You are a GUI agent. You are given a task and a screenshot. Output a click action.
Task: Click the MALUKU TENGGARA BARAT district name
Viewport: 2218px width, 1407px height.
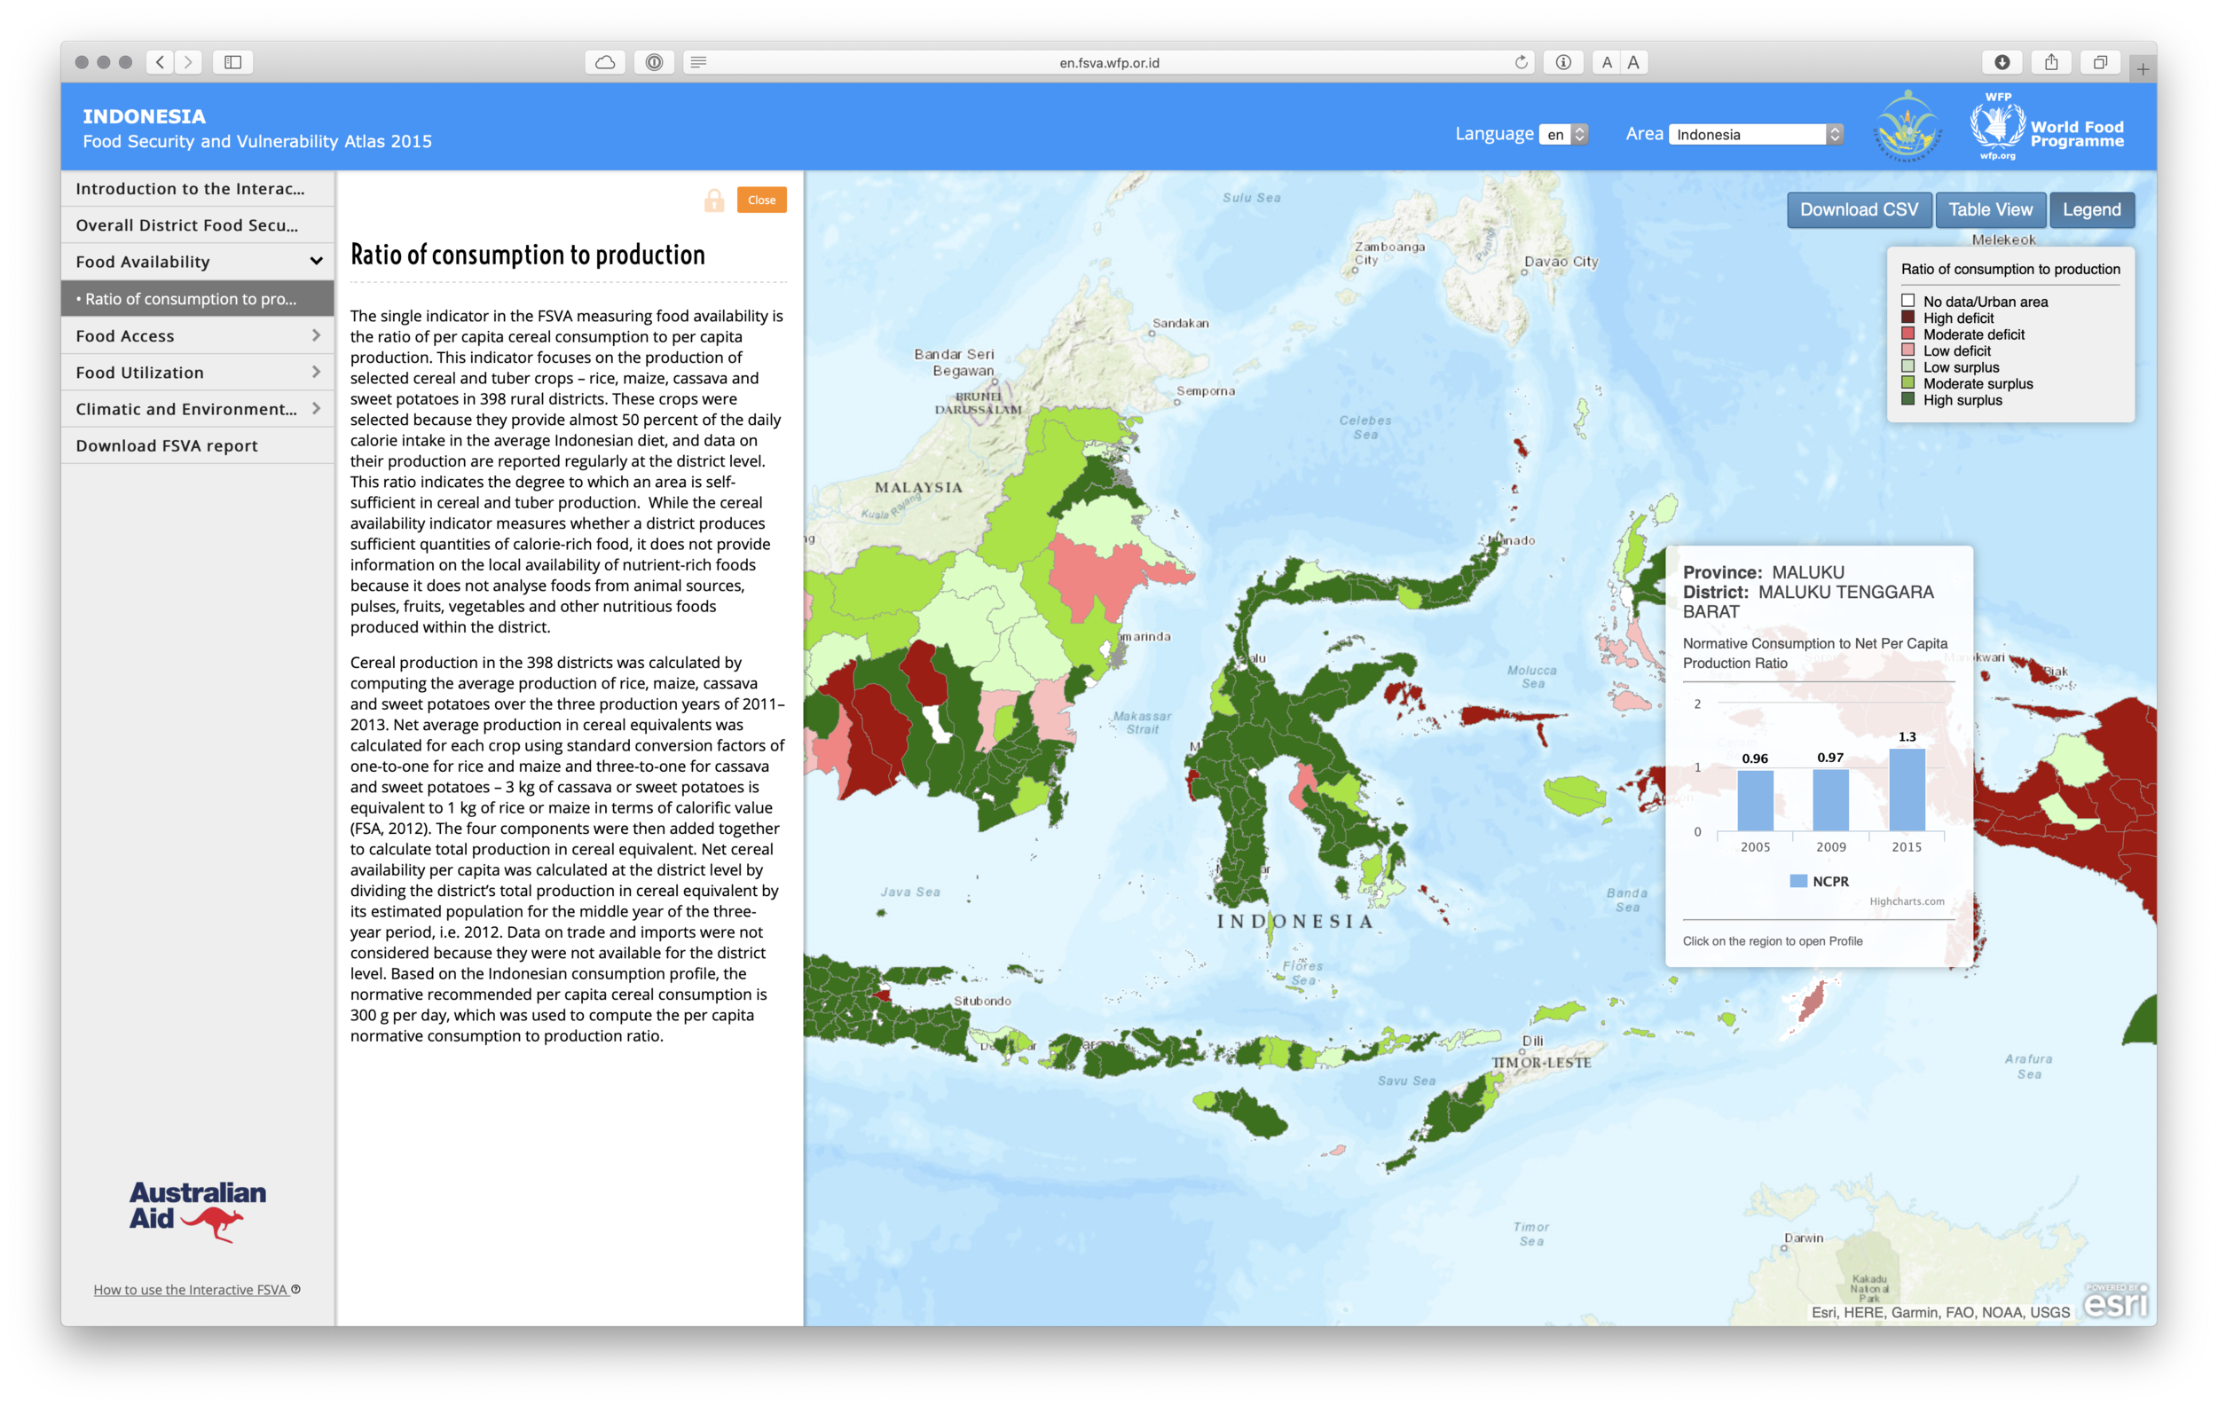pos(1809,601)
